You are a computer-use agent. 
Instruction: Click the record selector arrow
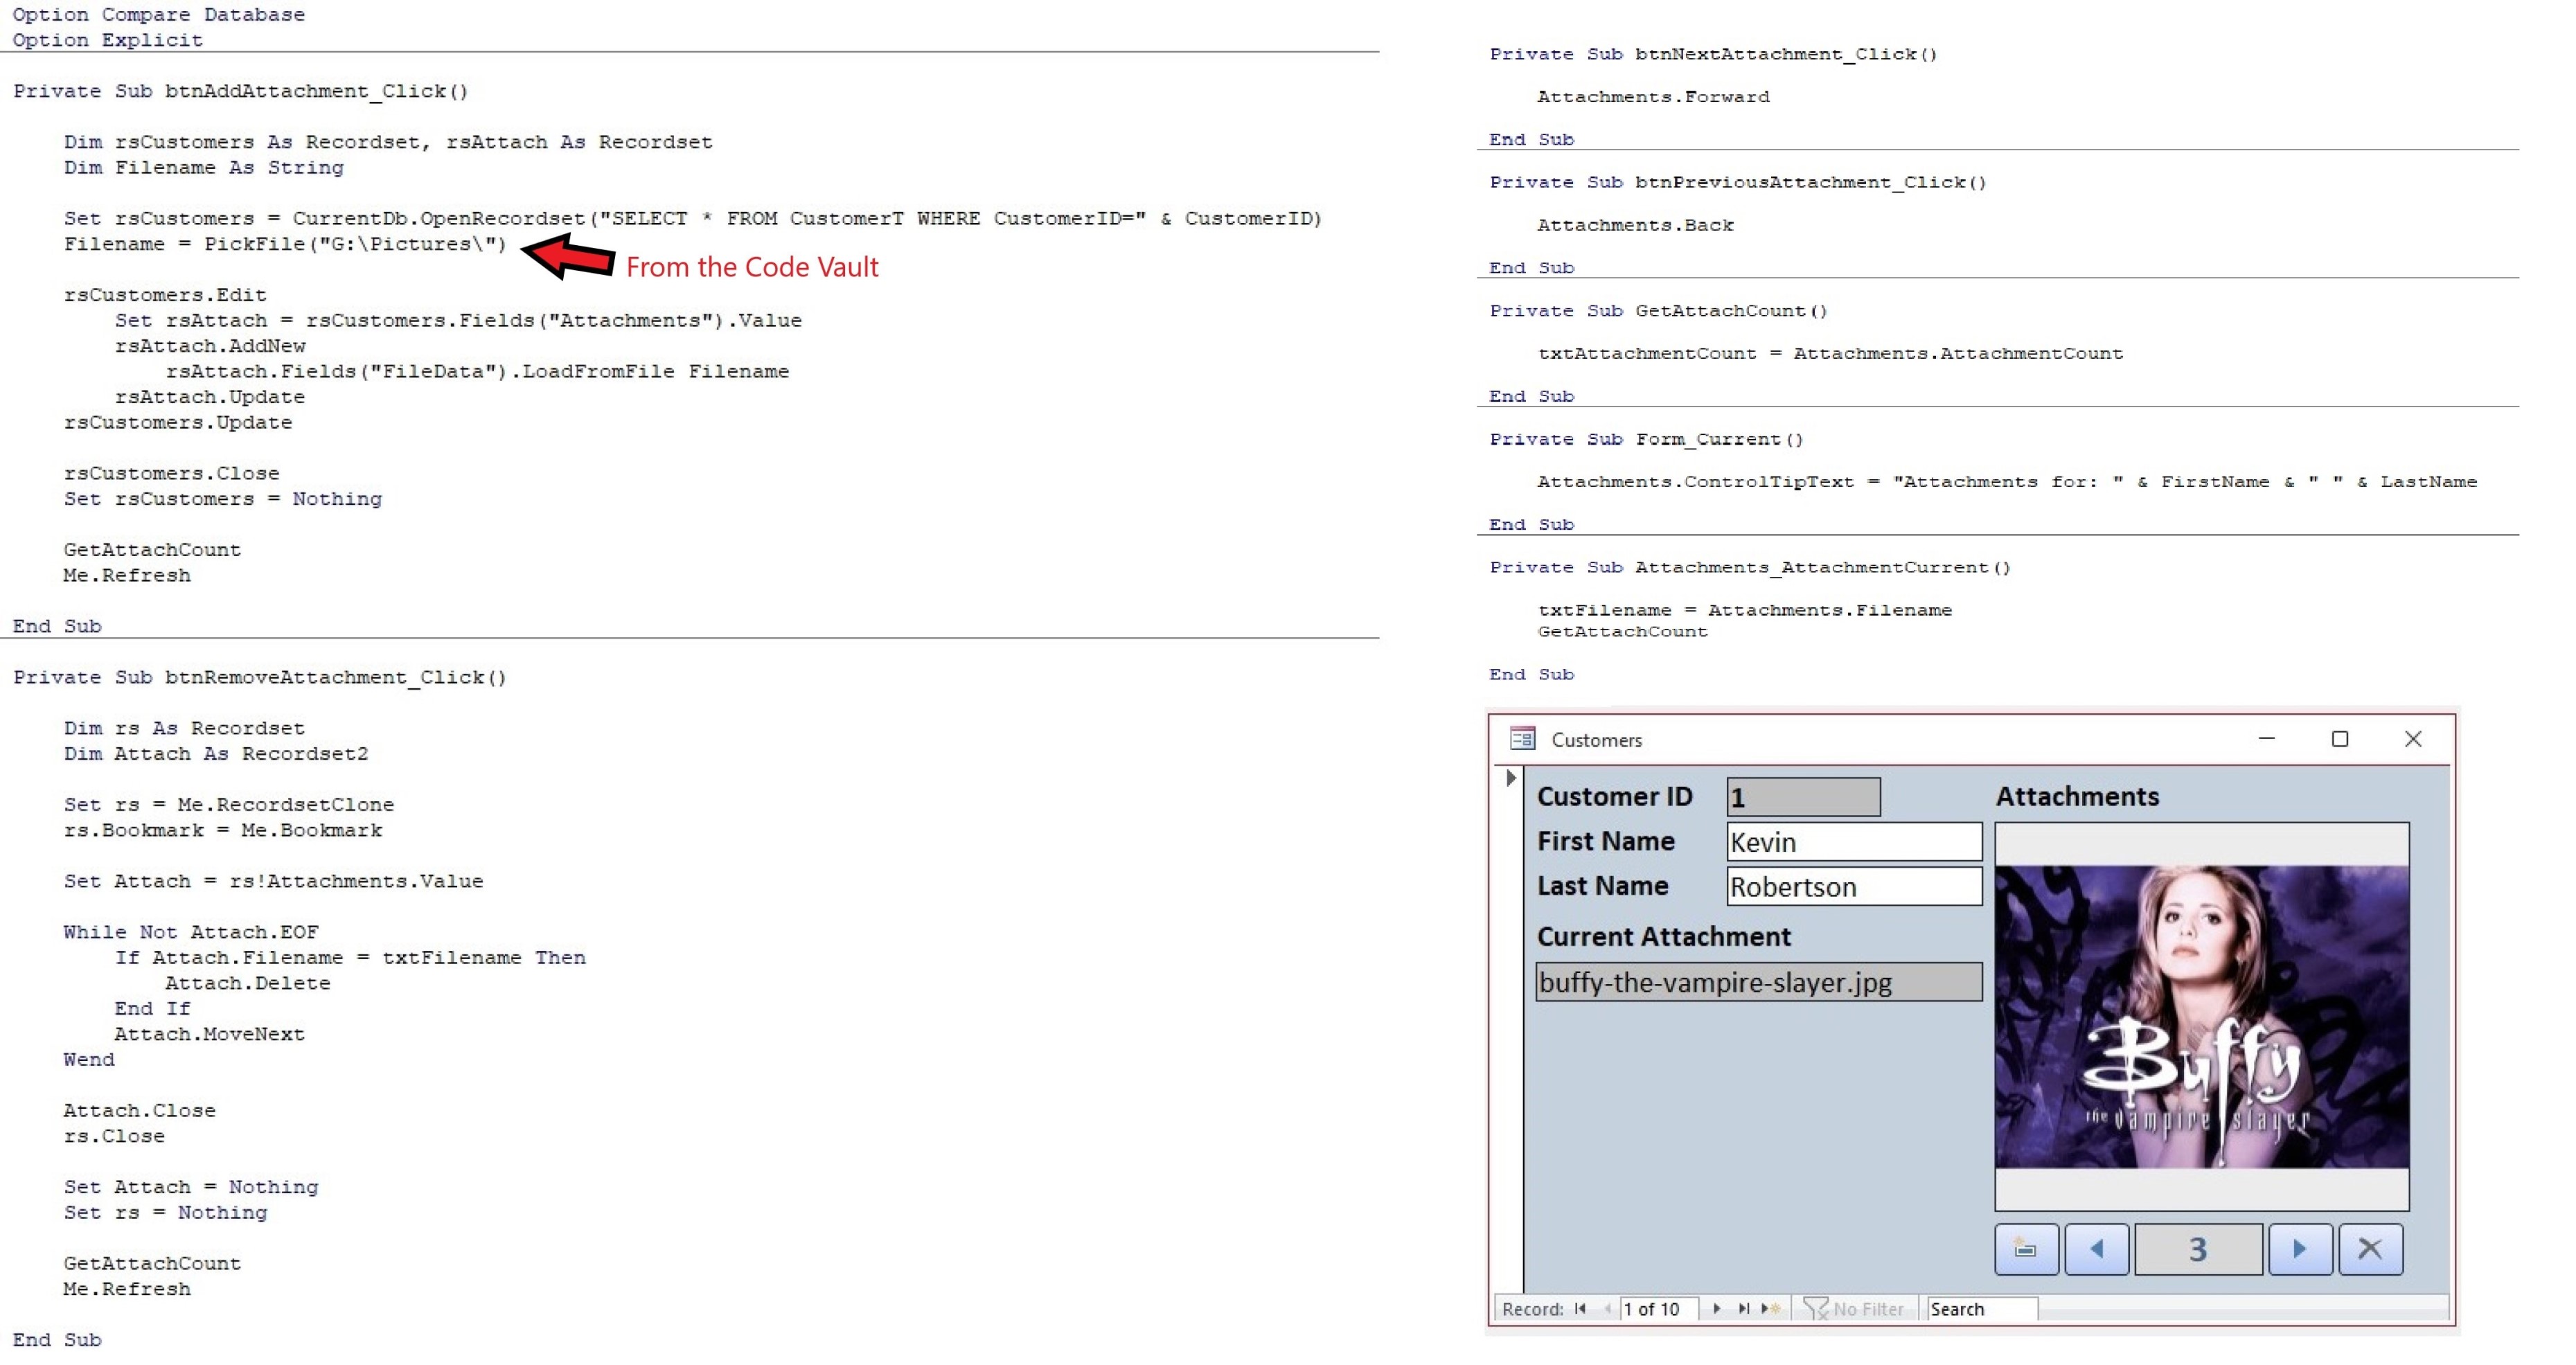point(1511,777)
